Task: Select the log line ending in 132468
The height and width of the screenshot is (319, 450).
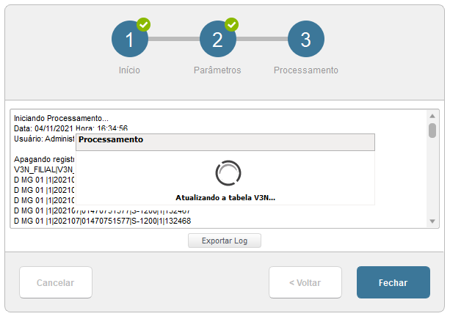Action: pos(103,221)
